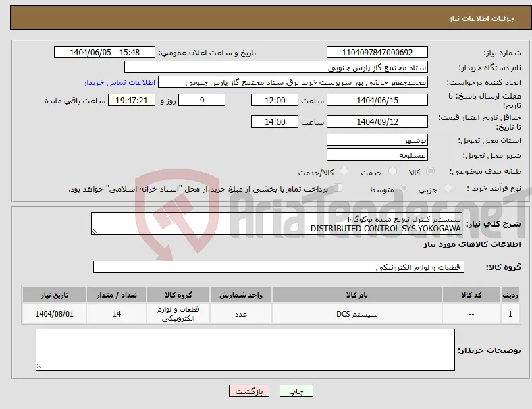Click the کد کالا column header

tap(471, 295)
